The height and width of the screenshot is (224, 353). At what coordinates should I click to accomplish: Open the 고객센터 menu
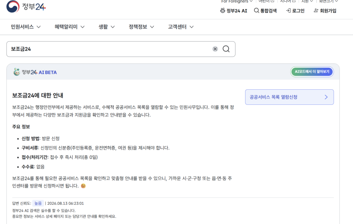coord(181,27)
